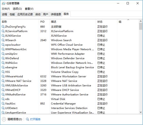Viewport: 143px width, 125px height.
Task: Switch to the 性能 tab
Action: point(12,14)
